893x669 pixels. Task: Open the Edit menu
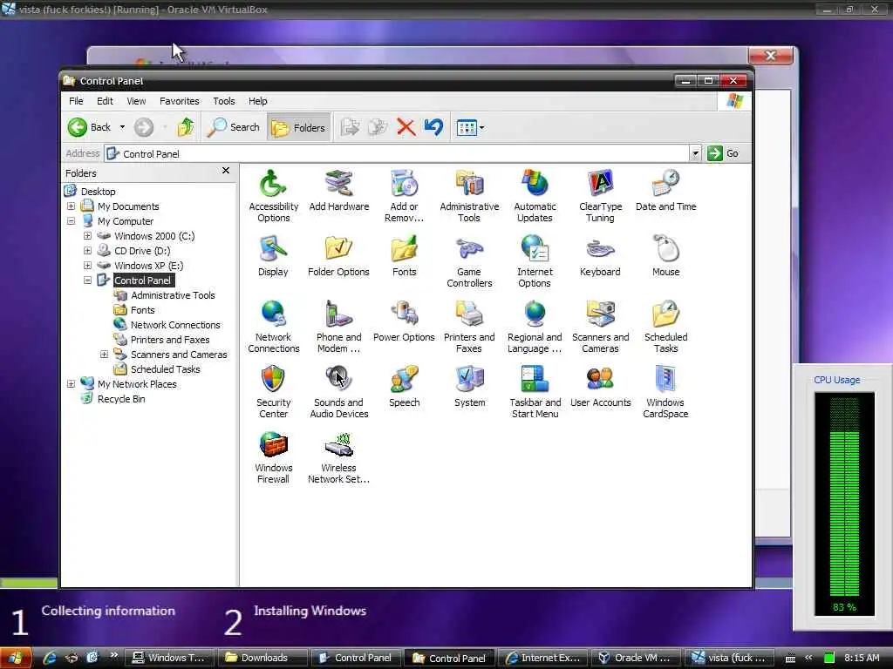105,101
